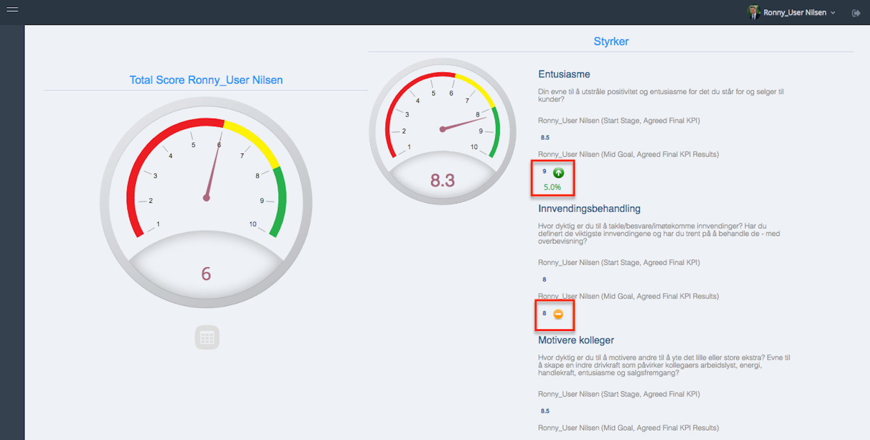Click the Styrker section heading
The image size is (870, 440).
point(611,41)
